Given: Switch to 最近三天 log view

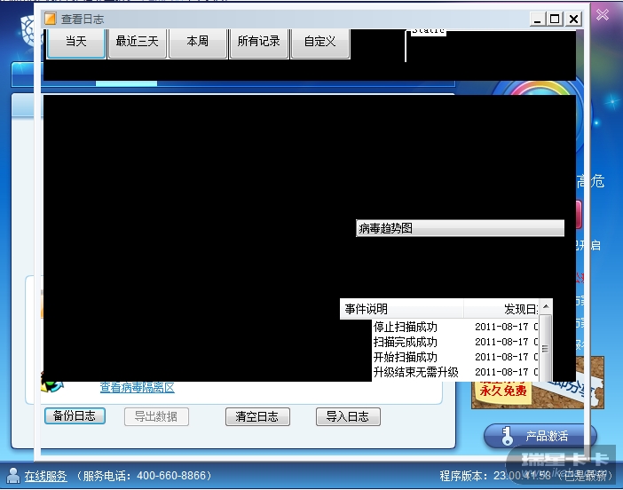Looking at the screenshot, I should 137,43.
